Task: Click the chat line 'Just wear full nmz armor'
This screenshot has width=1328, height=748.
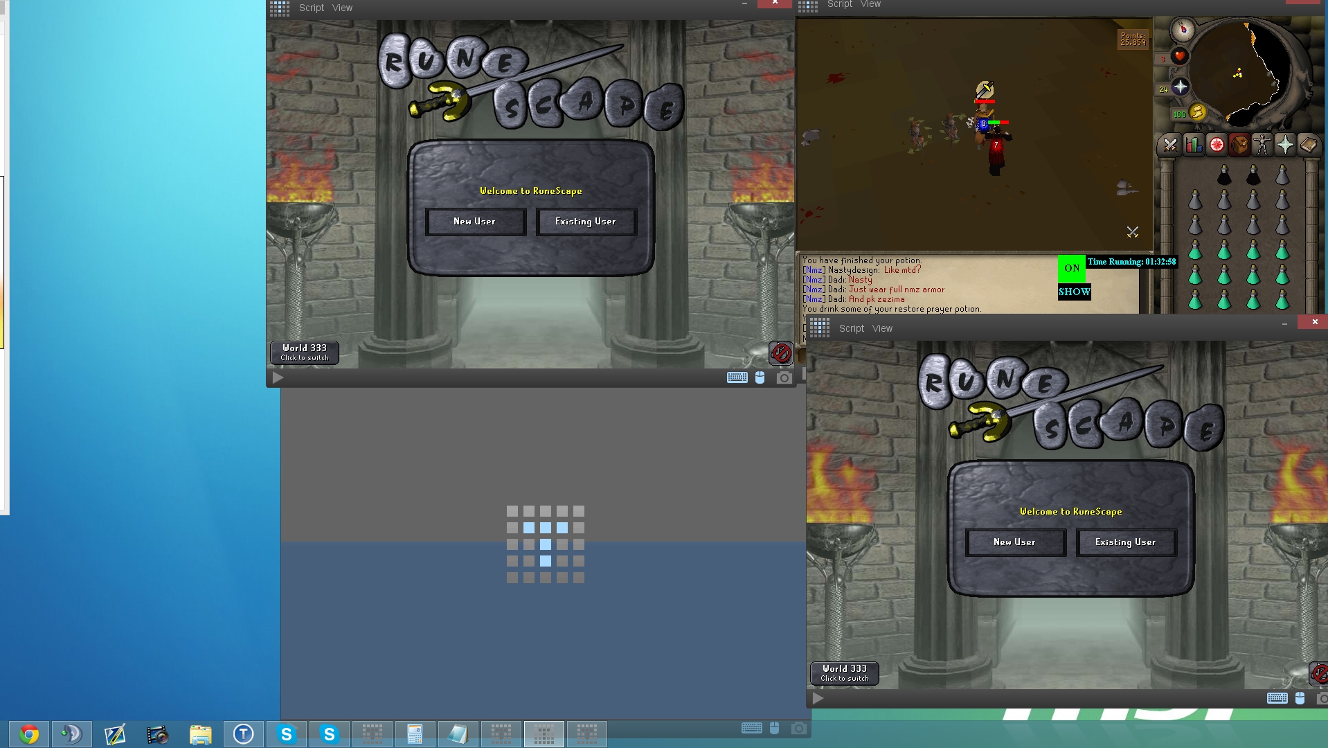Action: tap(896, 290)
